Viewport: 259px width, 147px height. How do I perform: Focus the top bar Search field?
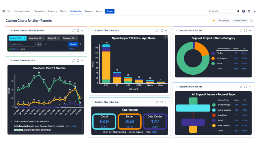pyautogui.click(x=221, y=11)
